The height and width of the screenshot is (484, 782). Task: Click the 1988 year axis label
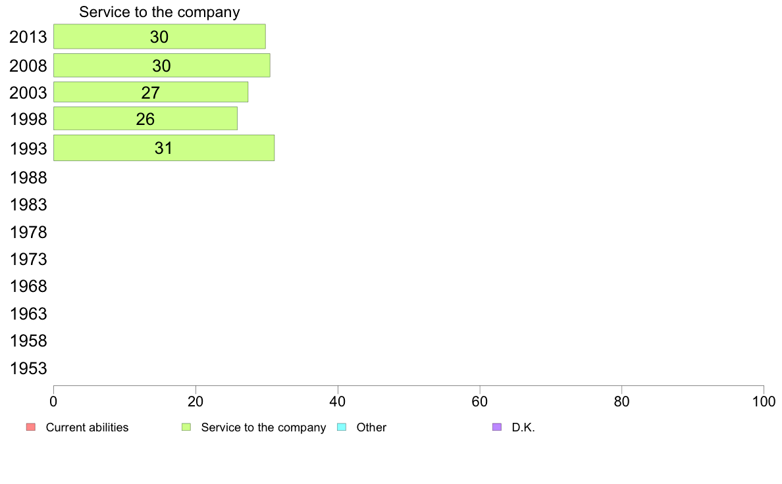28,178
